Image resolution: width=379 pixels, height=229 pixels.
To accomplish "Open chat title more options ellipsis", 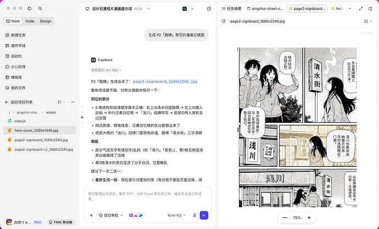I will (x=148, y=9).
